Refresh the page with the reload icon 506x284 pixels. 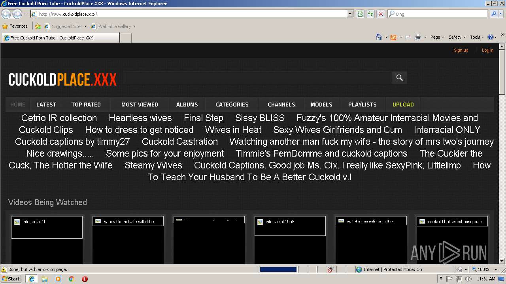[370, 14]
